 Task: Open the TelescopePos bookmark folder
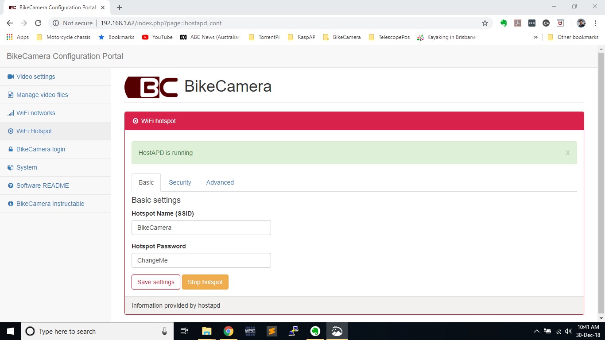389,37
